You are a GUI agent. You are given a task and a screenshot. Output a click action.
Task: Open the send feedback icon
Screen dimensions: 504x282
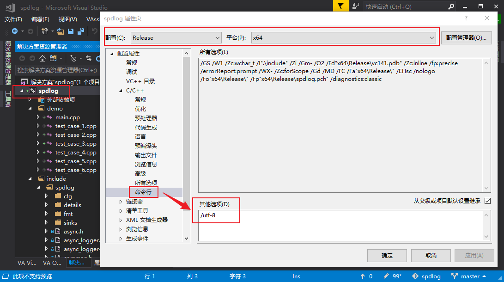click(x=356, y=6)
